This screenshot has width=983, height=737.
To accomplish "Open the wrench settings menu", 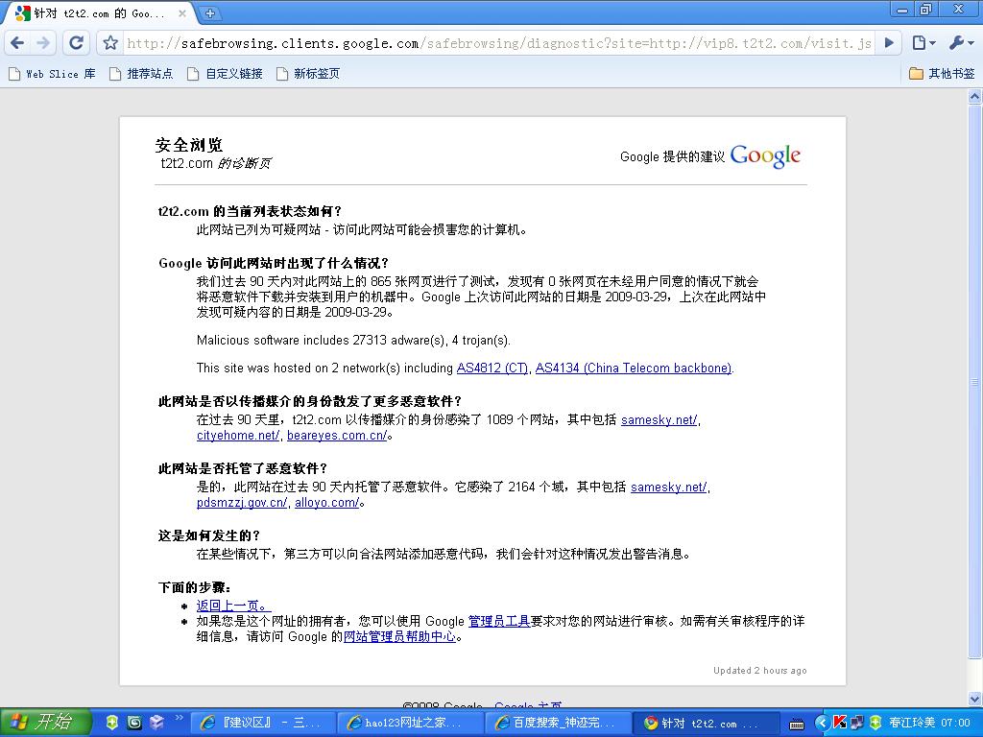I will click(961, 42).
